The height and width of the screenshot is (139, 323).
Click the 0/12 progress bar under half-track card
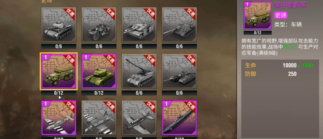pyautogui.click(x=59, y=93)
